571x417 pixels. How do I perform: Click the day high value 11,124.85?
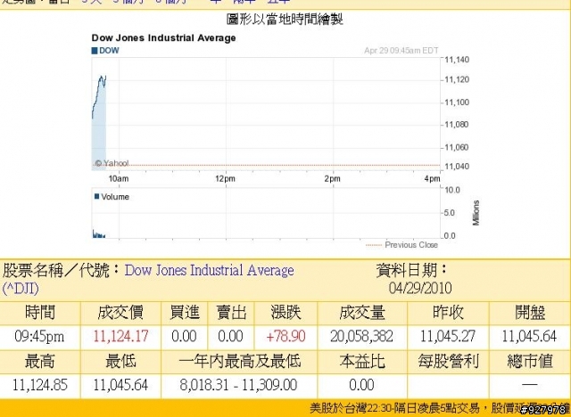[39, 385]
